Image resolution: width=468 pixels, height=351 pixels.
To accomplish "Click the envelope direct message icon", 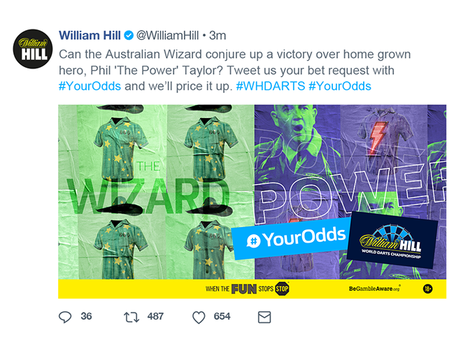I will tap(264, 317).
